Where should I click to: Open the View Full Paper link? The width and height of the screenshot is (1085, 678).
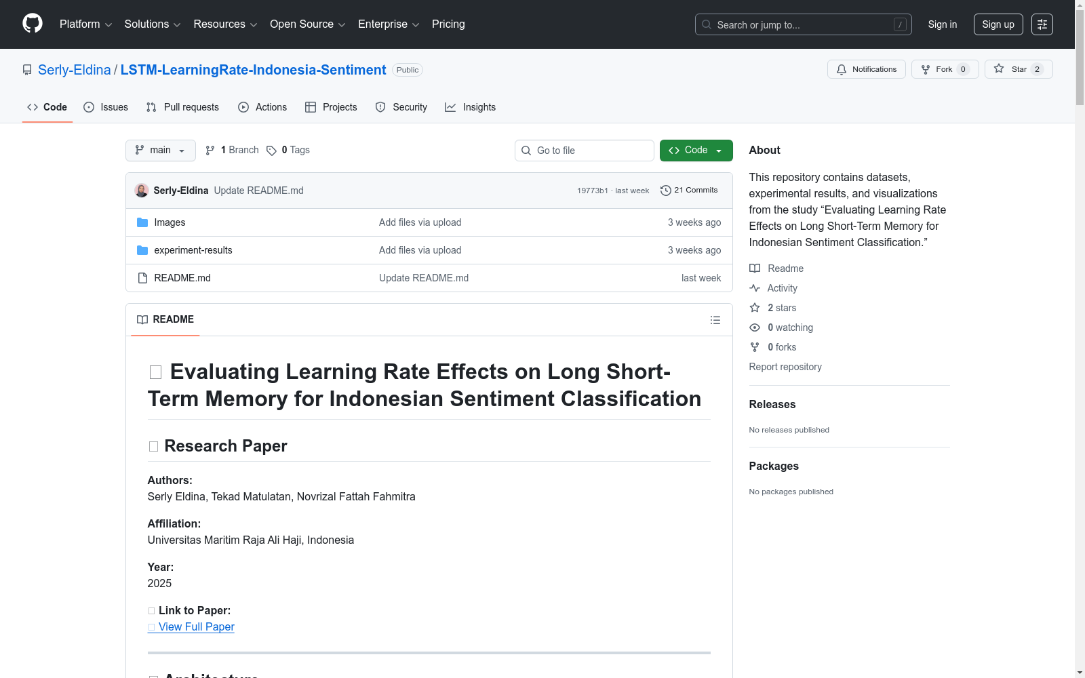point(191,627)
